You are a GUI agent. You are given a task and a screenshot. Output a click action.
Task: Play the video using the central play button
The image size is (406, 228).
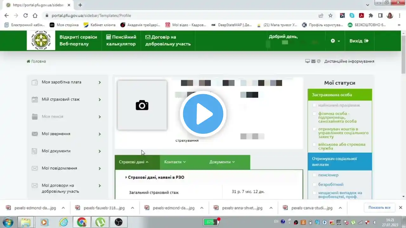[203, 114]
